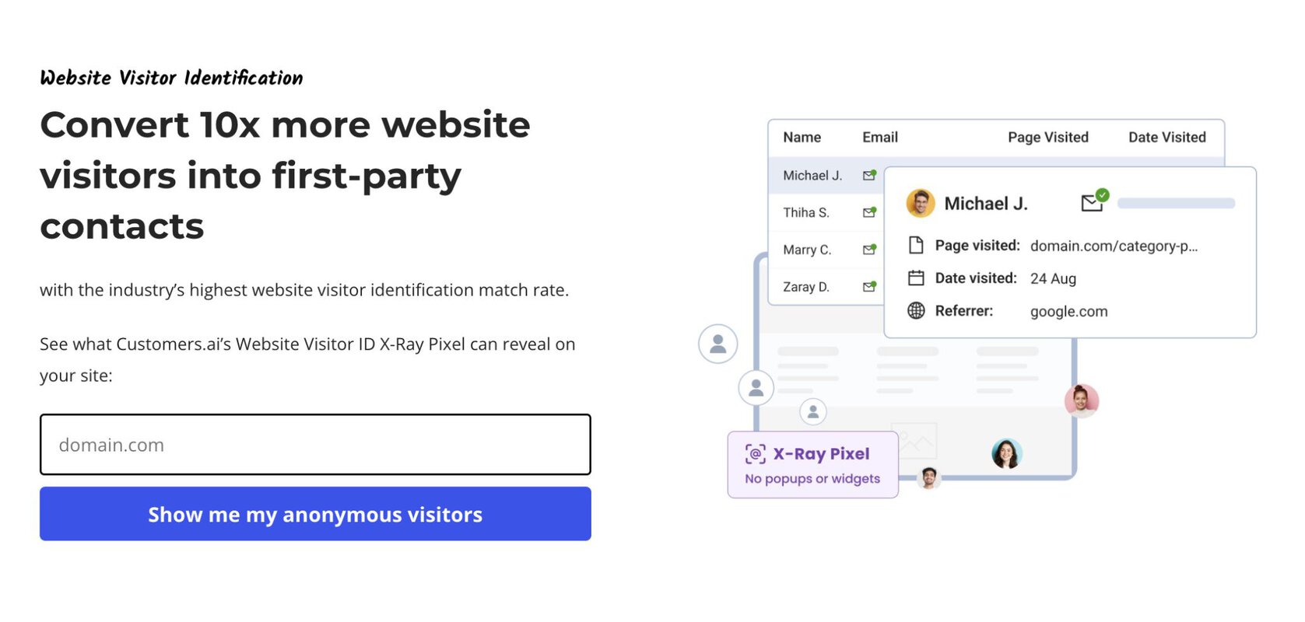Click an anonymous visitor silhouette icon
1305x622 pixels.
click(x=717, y=343)
